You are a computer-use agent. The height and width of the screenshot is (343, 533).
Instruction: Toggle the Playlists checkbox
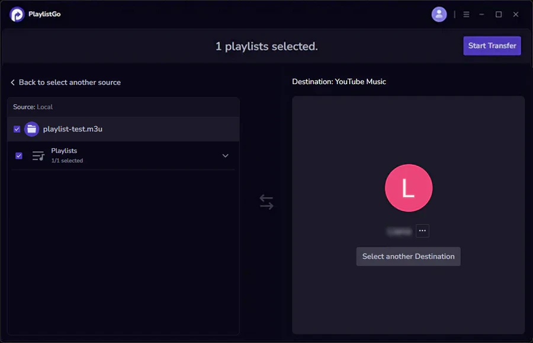19,156
